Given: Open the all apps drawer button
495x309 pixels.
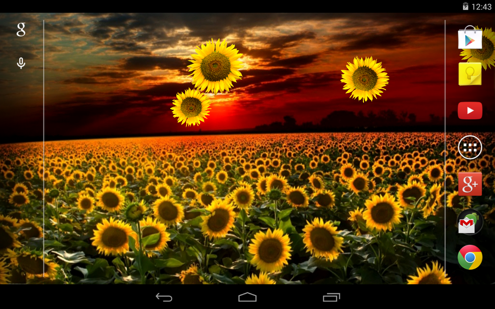Looking at the screenshot, I should pyautogui.click(x=470, y=147).
